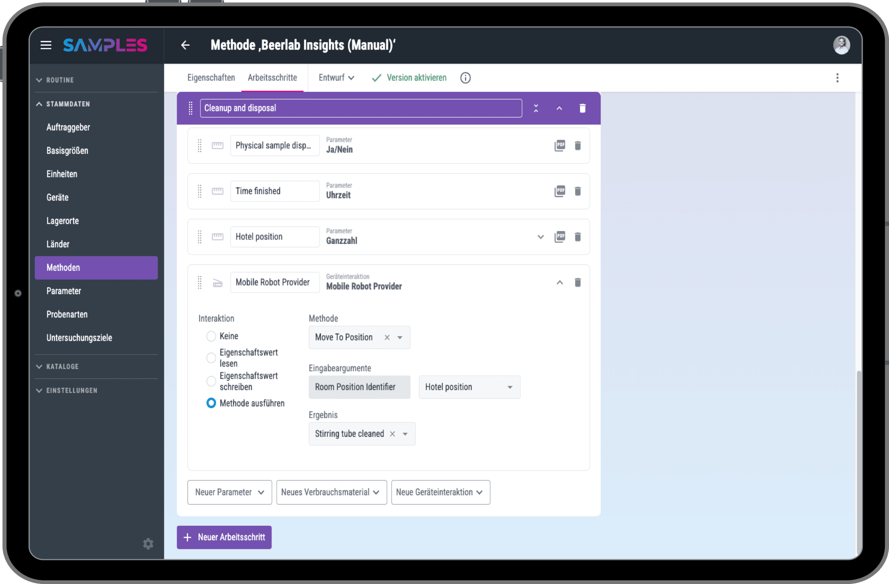This screenshot has width=889, height=584.
Task: Open Parameter in the sidebar menu
Action: pos(64,291)
